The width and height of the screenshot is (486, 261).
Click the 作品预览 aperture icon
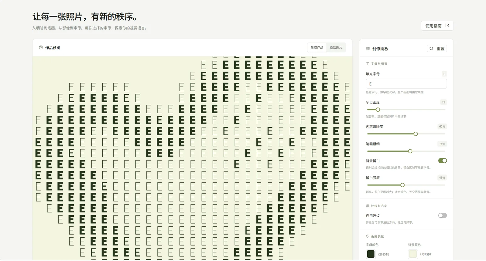41,48
